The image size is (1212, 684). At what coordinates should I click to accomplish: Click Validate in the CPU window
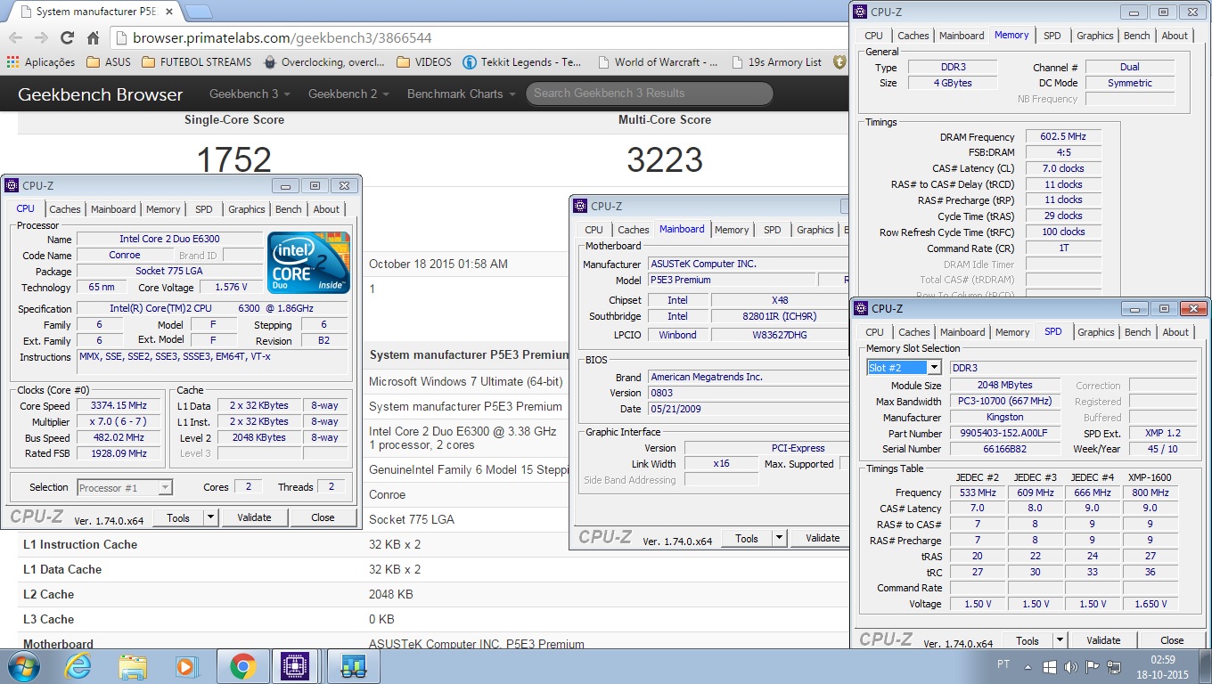pyautogui.click(x=254, y=517)
